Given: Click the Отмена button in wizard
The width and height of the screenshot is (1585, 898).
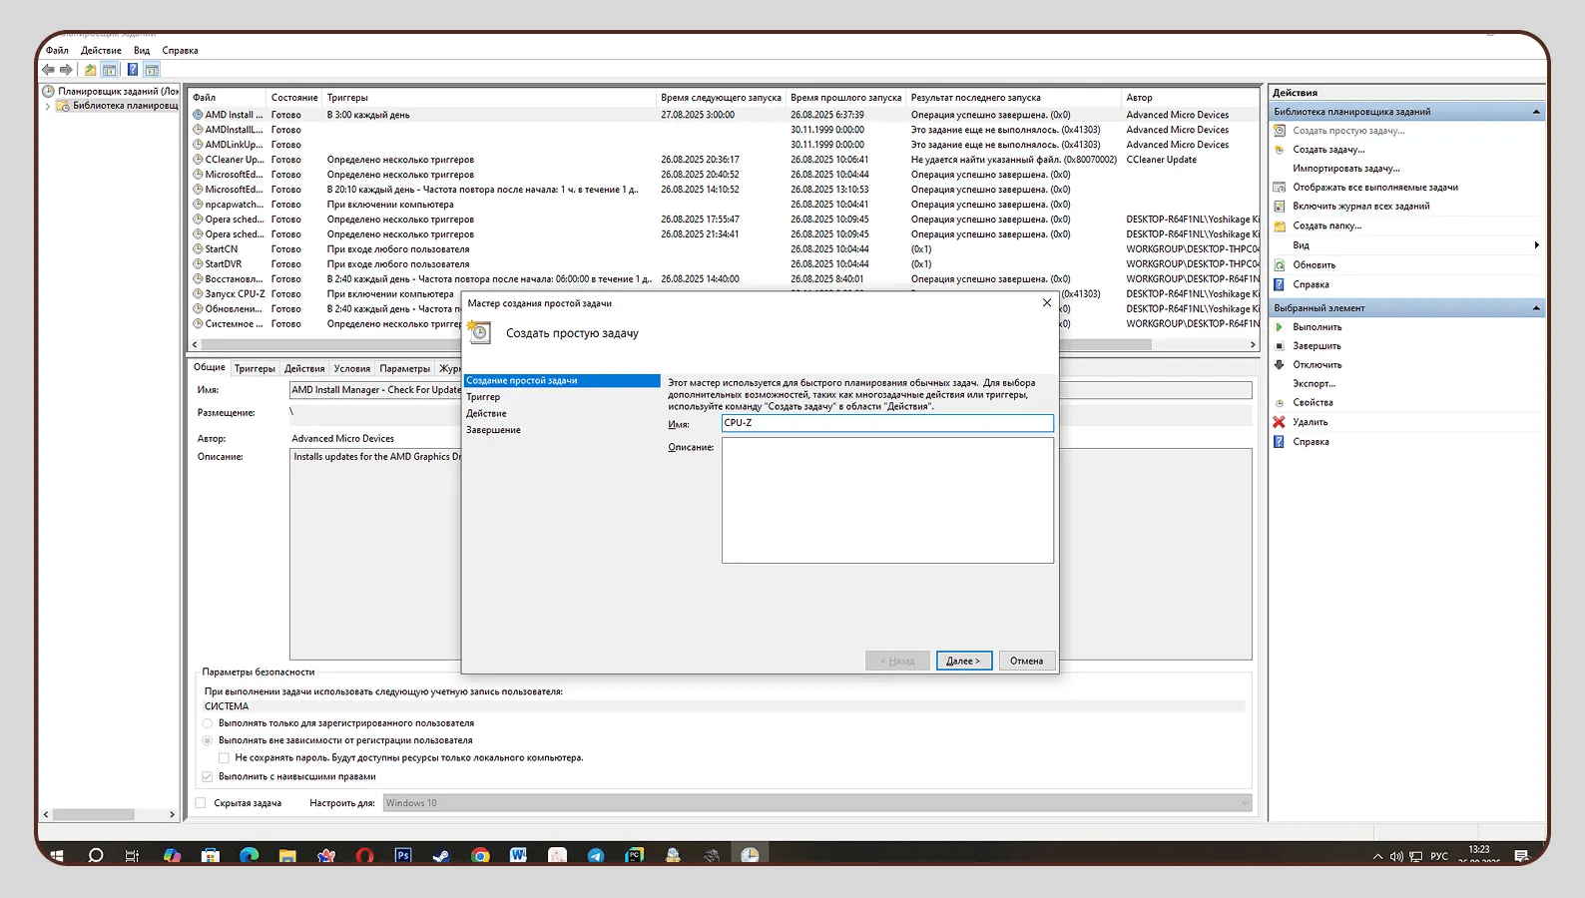Looking at the screenshot, I should click(1026, 661).
